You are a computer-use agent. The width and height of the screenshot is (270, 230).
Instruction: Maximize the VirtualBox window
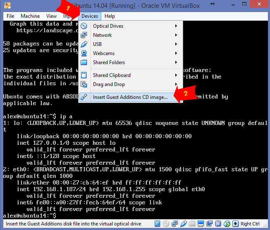pyautogui.click(x=244, y=4)
